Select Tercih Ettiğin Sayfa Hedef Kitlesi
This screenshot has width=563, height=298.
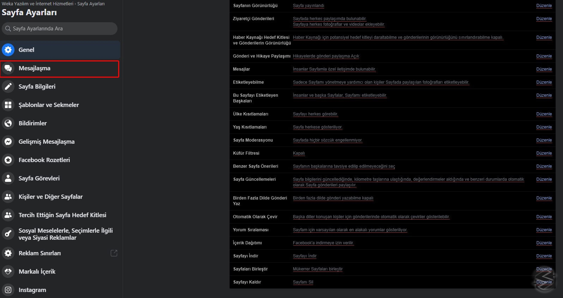(62, 215)
